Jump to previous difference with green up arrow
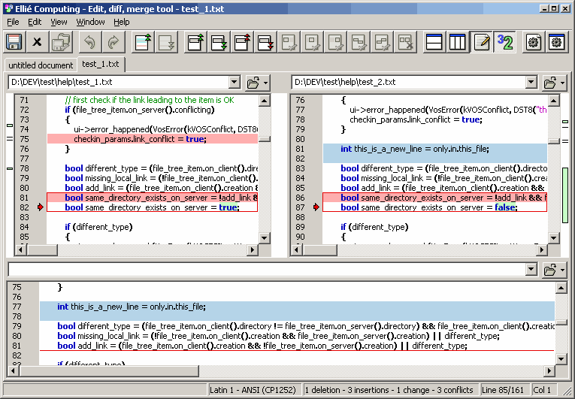 point(195,42)
